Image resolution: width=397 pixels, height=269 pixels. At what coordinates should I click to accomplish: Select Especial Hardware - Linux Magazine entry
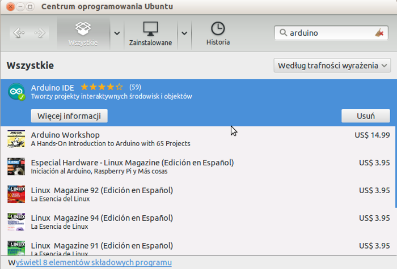point(198,166)
